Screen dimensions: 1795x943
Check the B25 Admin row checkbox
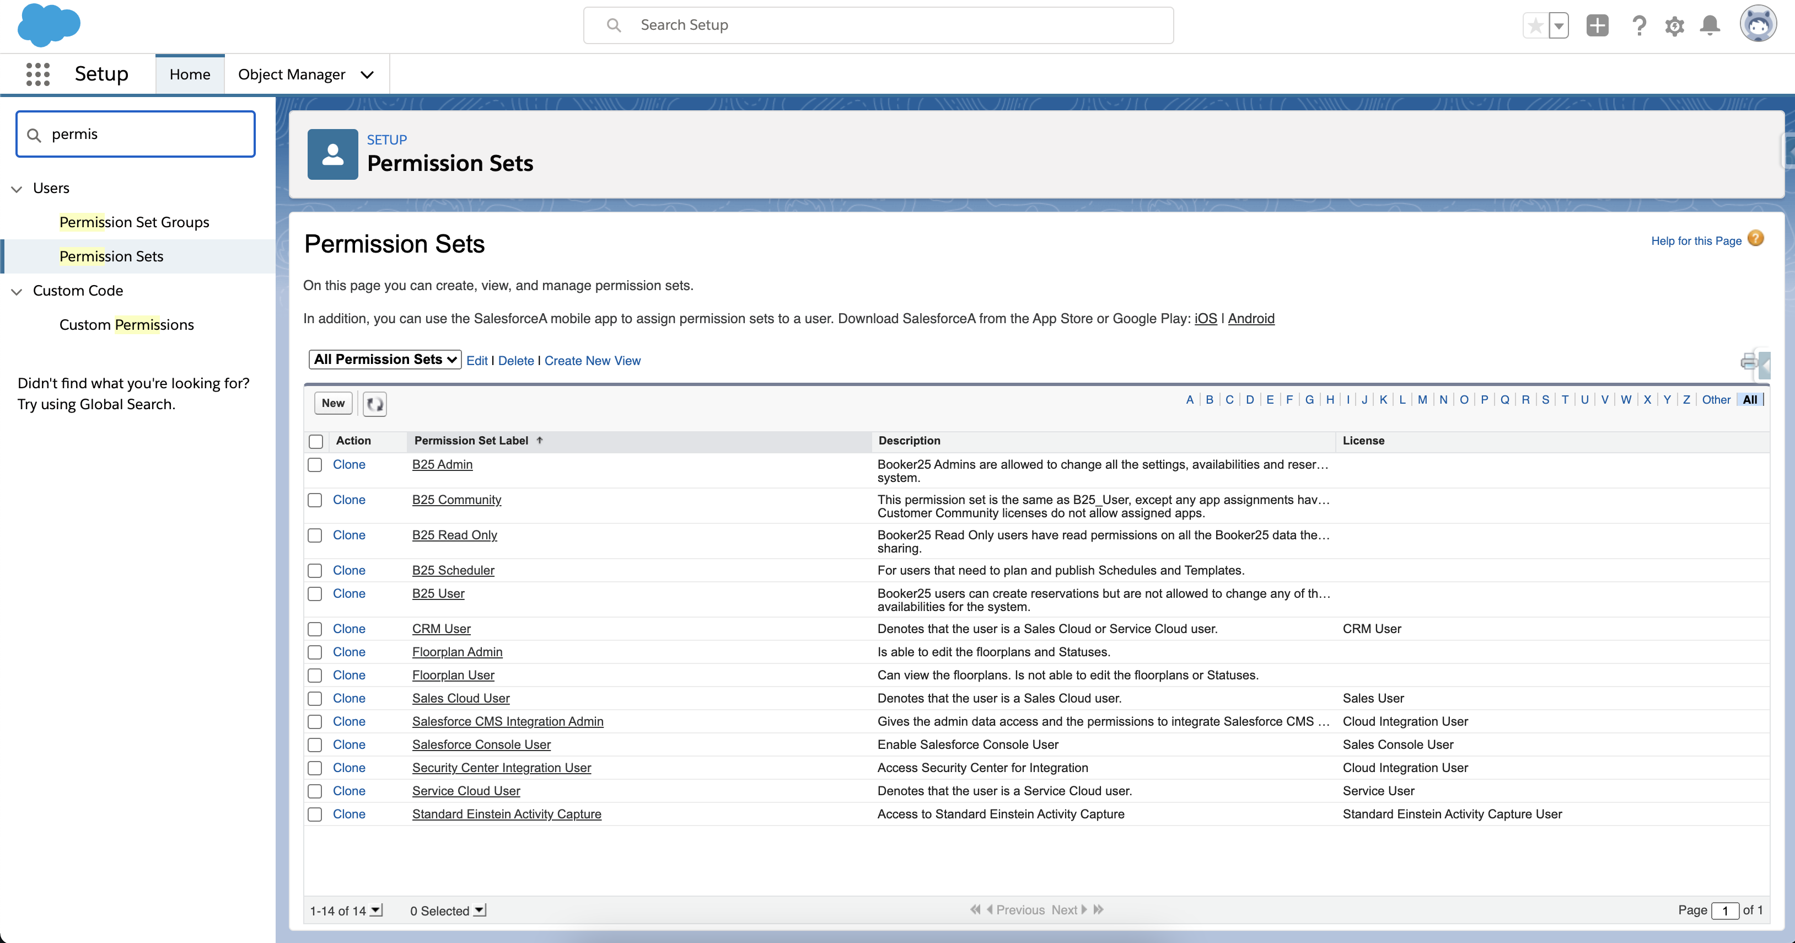pos(315,465)
